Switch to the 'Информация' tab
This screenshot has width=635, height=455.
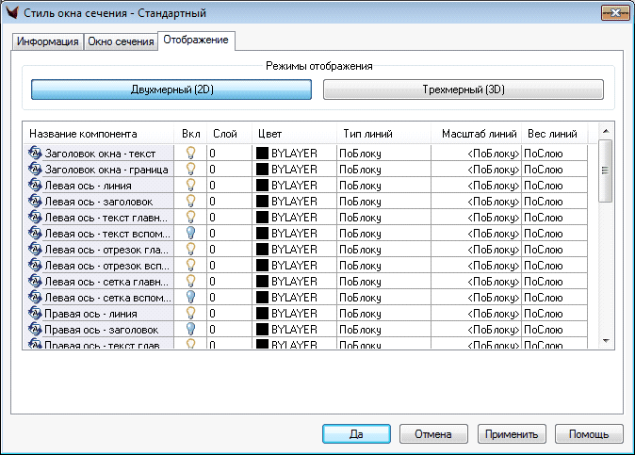point(47,41)
